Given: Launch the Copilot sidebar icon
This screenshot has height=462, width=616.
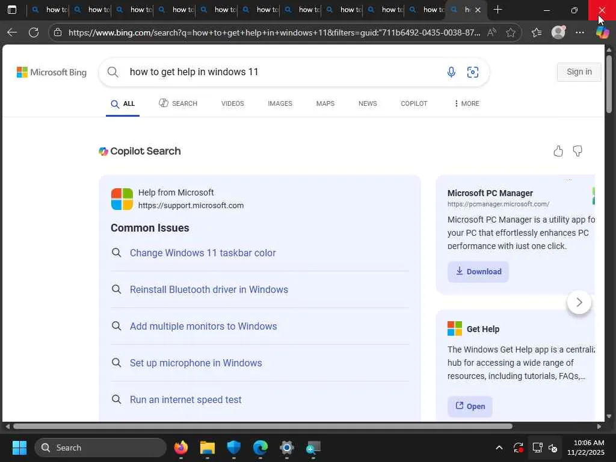Looking at the screenshot, I should (602, 32).
